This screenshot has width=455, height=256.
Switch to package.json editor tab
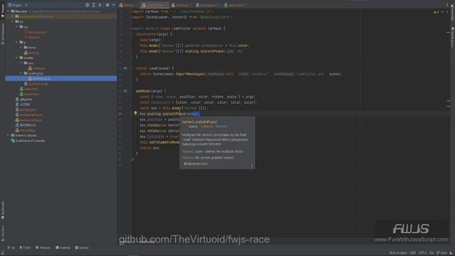click(208, 5)
